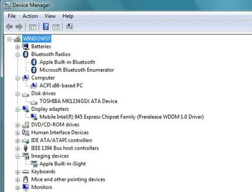Collapse the Bluetooth Radios category

[18, 55]
